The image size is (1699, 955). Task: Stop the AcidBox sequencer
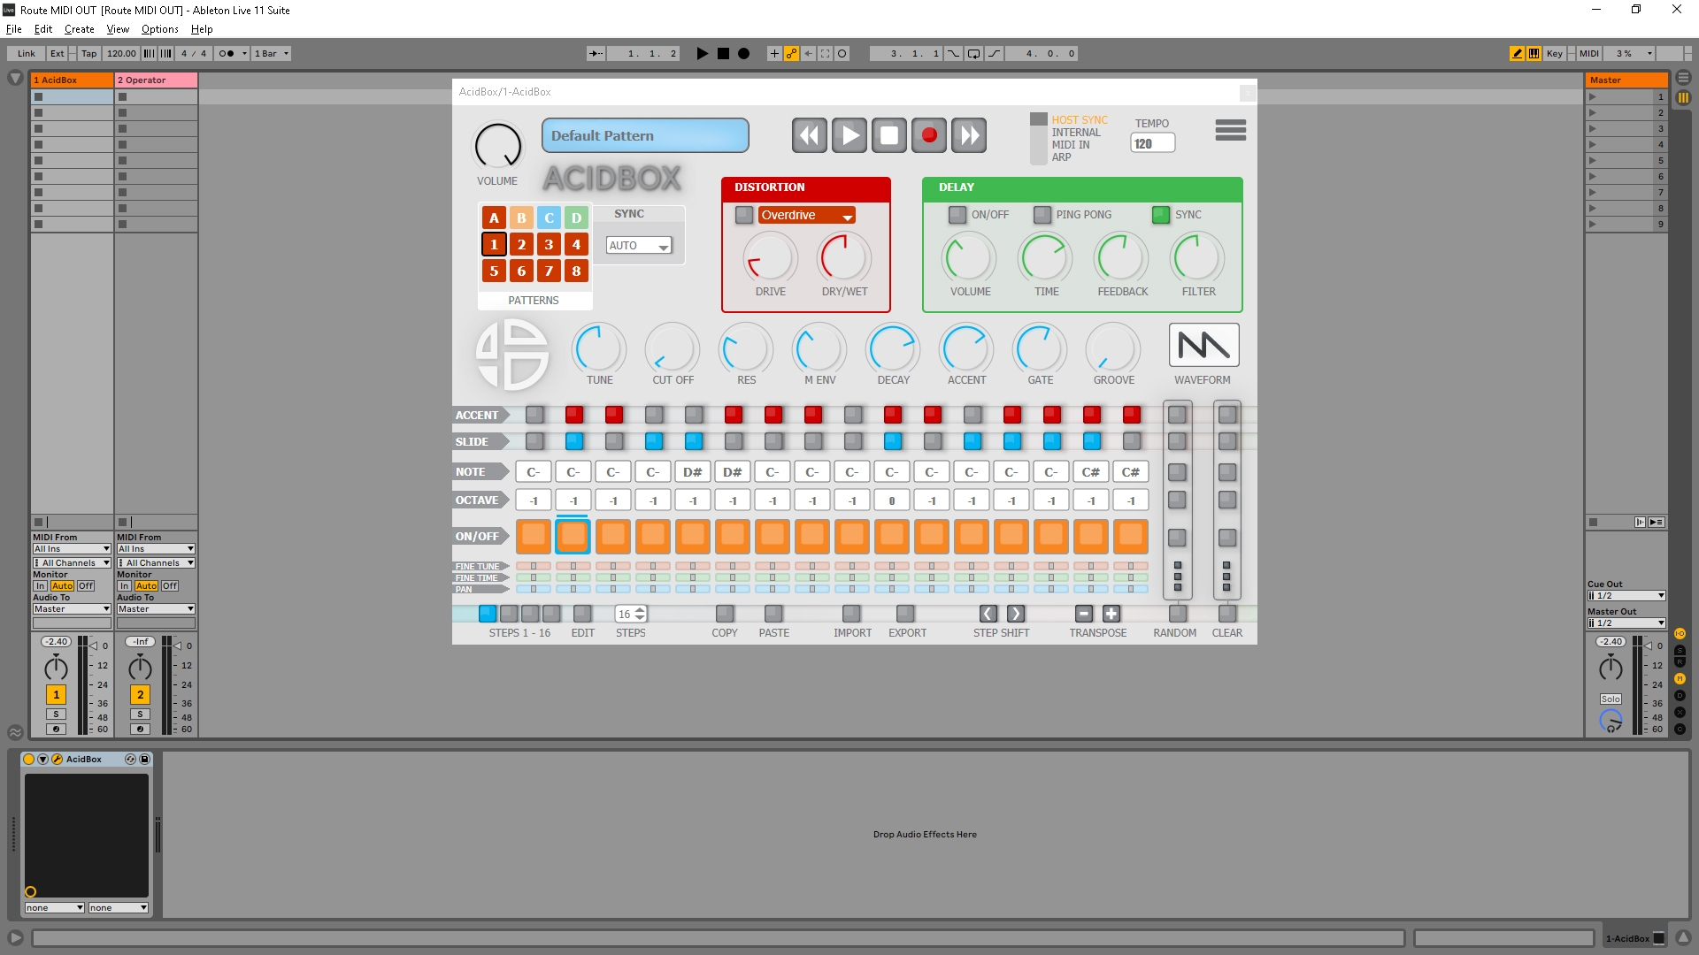(x=889, y=135)
